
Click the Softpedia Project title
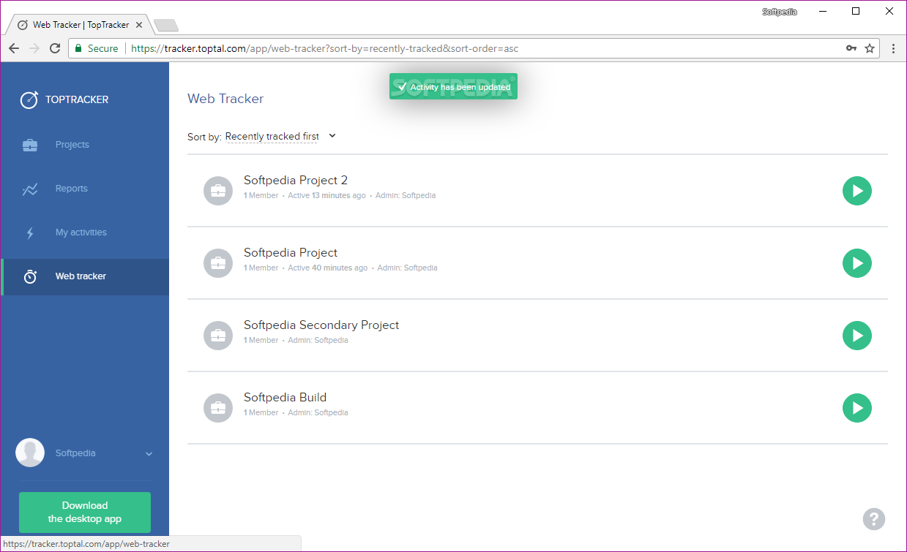(291, 253)
